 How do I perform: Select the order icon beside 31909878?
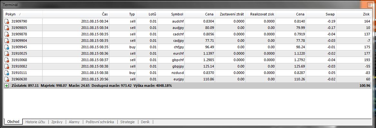tap(7, 34)
